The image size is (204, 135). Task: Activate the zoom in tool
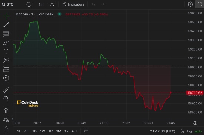coord(6,98)
